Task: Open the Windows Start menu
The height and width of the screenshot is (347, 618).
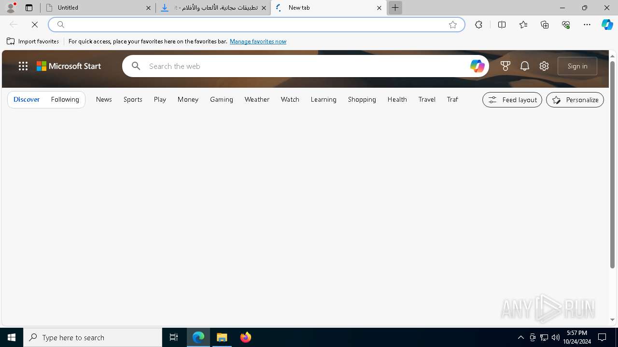Action: [12, 337]
